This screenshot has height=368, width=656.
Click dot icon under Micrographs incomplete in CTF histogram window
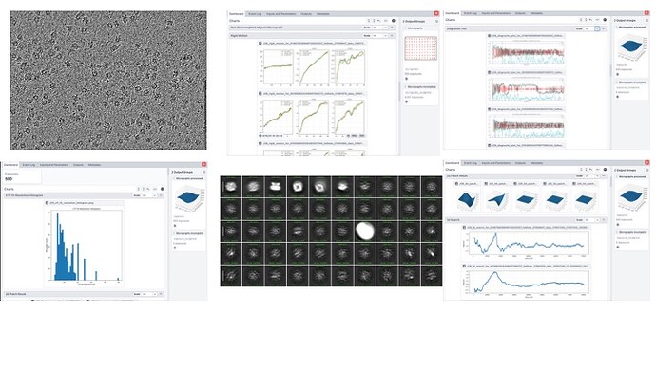[x=175, y=248]
